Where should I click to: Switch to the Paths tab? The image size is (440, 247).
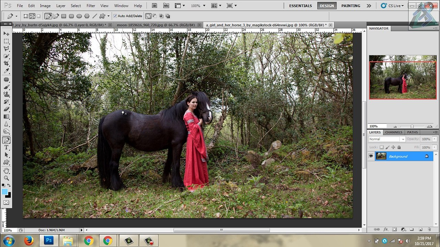click(412, 132)
